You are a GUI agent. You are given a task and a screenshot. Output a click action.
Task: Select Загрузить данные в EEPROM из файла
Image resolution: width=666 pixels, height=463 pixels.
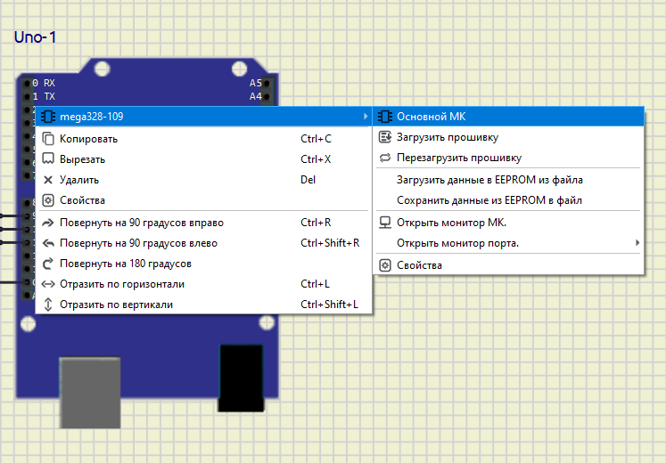489,180
